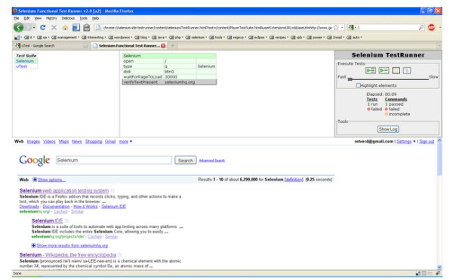This screenshot has height=280, width=453.
Task: Click the Sign out link
Action: pyautogui.click(x=427, y=141)
